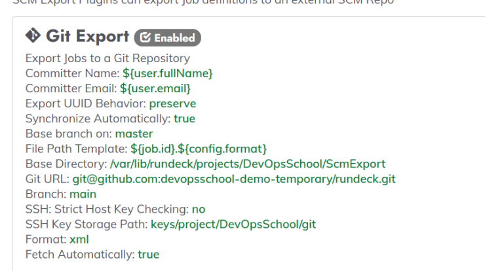Click the ${user.fullName} committer name value
Screen dimensions: 485x271
click(x=168, y=73)
